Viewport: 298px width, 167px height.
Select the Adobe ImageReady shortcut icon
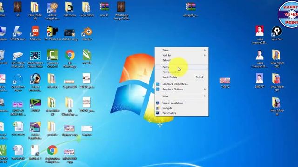[x=52, y=11]
